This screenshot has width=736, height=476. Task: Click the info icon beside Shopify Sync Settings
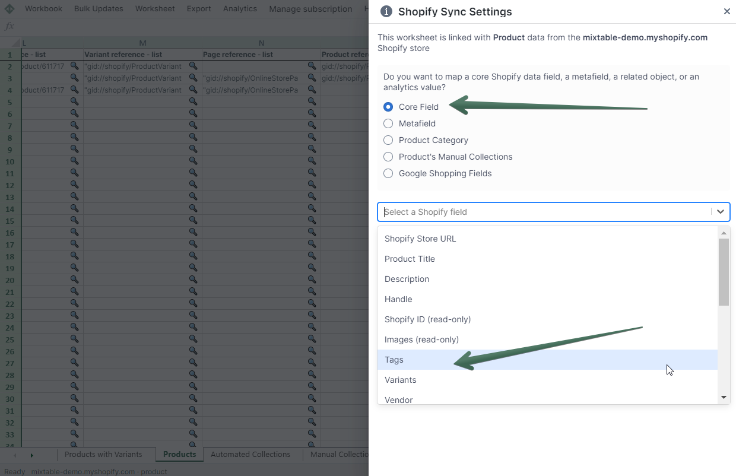[386, 12]
